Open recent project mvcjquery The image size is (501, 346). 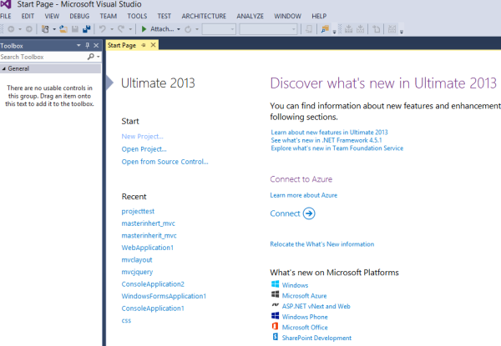click(x=137, y=272)
